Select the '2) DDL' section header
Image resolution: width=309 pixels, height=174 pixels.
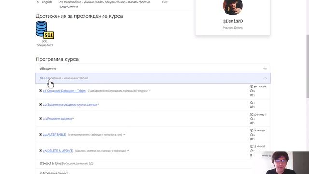coord(153,78)
